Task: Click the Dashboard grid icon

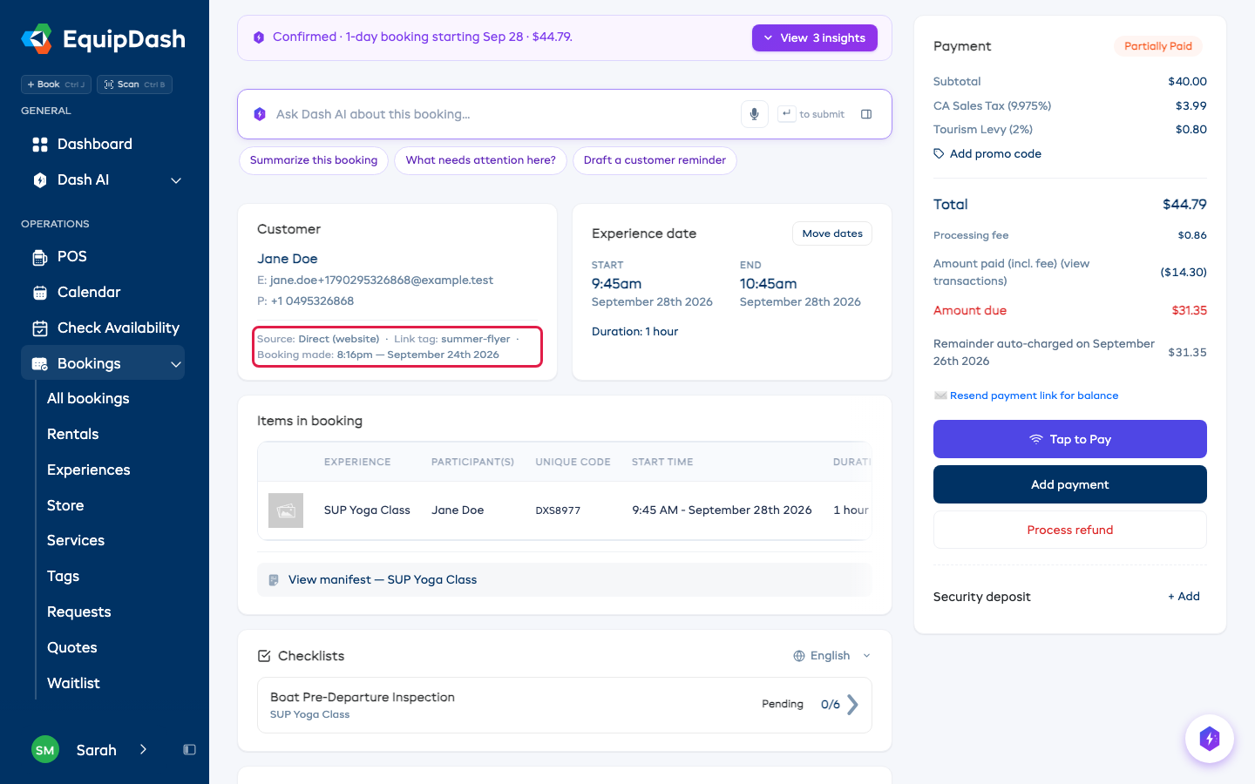Action: coord(40,145)
